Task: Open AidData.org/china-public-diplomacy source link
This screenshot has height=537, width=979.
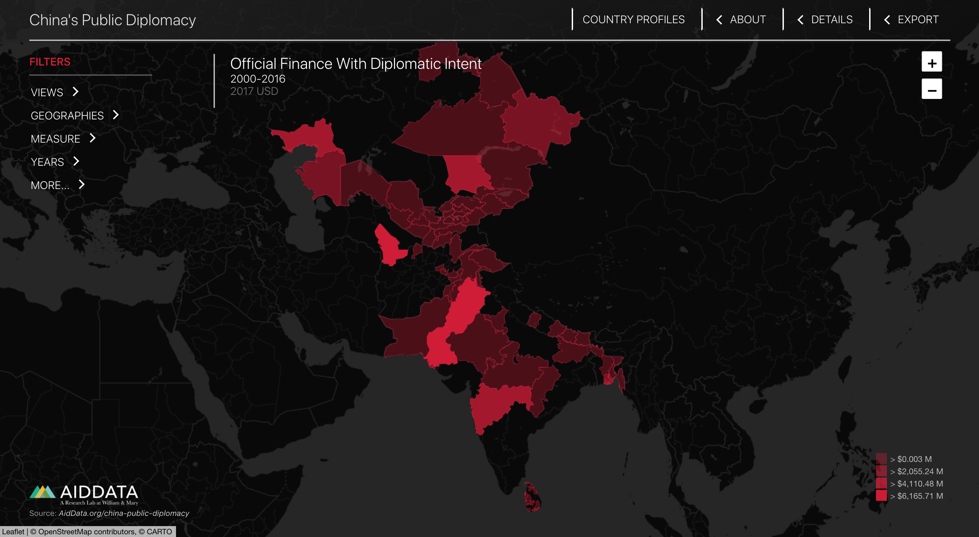Action: 124,513
